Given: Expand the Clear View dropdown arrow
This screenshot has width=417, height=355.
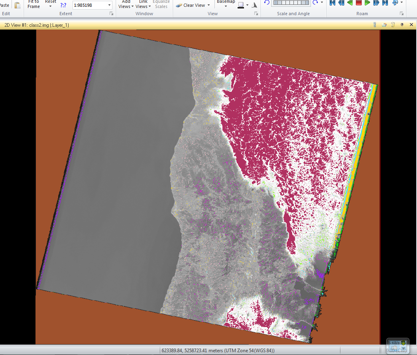Looking at the screenshot, I should pos(209,5).
